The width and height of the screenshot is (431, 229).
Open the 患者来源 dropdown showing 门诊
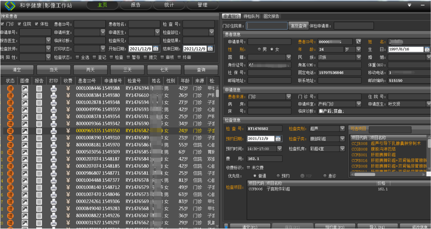pyautogui.click(x=289, y=97)
